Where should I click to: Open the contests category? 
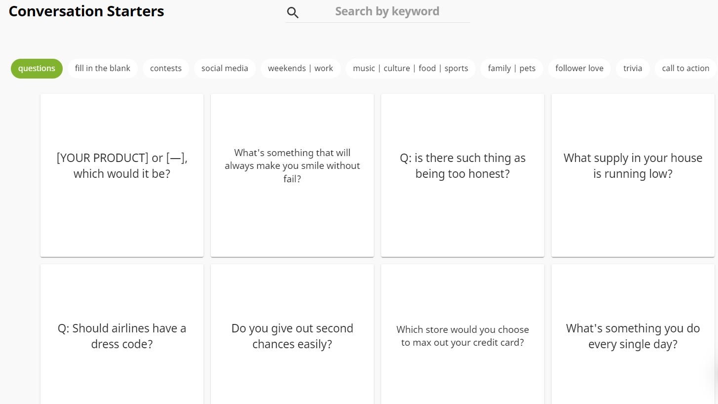[x=166, y=69]
